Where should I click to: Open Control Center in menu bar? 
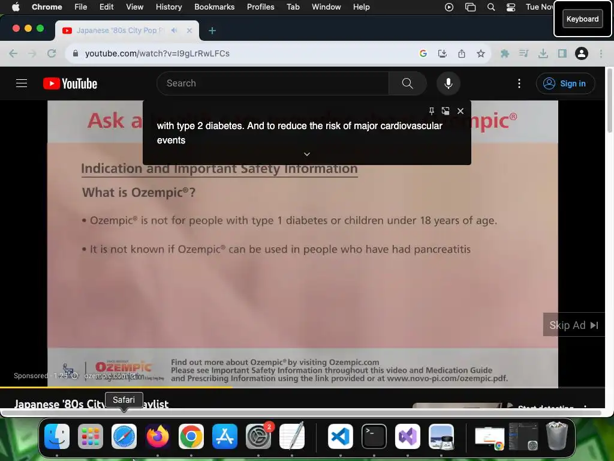tap(511, 7)
